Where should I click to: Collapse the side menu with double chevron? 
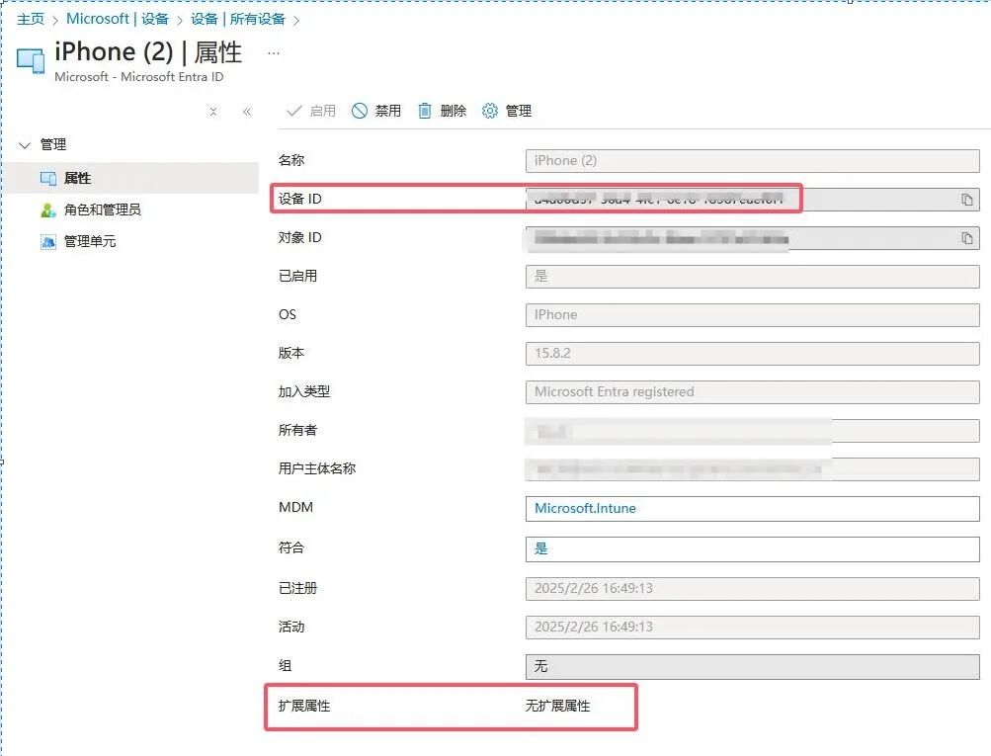pyautogui.click(x=247, y=112)
